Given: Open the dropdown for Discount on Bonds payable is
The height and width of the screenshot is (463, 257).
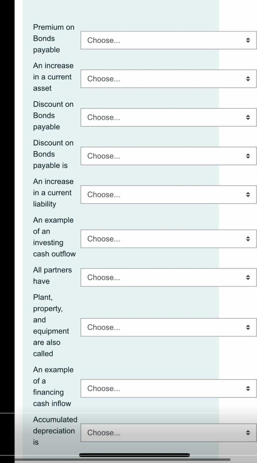Looking at the screenshot, I should 168,156.
